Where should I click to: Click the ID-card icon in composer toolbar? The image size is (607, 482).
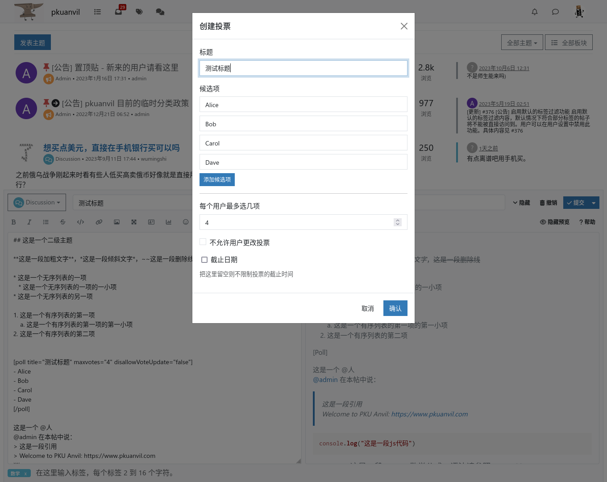click(151, 222)
